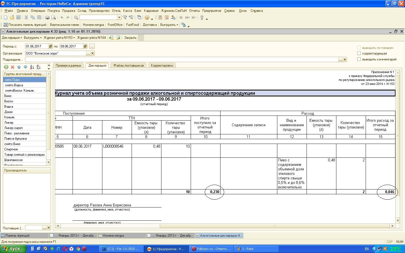This screenshot has width=405, height=253.
Task: Click the green add group icon
Action: click(x=6, y=67)
